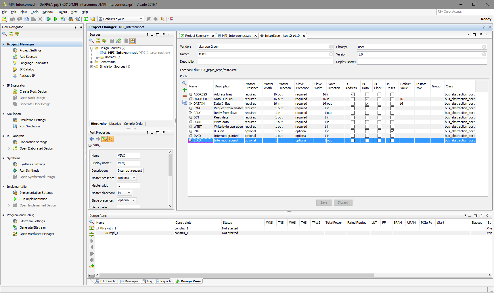Click Port Properties vertical scrollbar thumb
Viewport: 494px width, 293px height.
(171, 165)
